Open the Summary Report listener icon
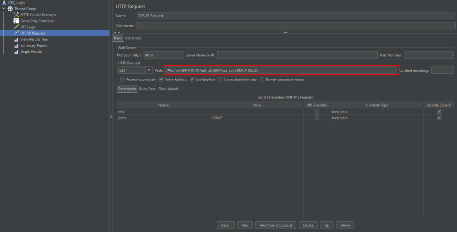Screen dimensions: 457x232 tap(16, 45)
